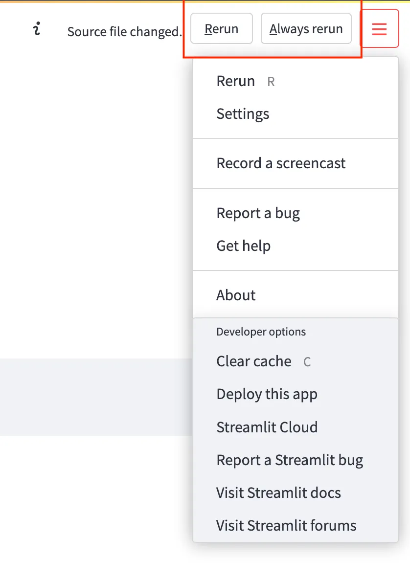
Task: Click Report a Streamlit bug
Action: (x=290, y=460)
